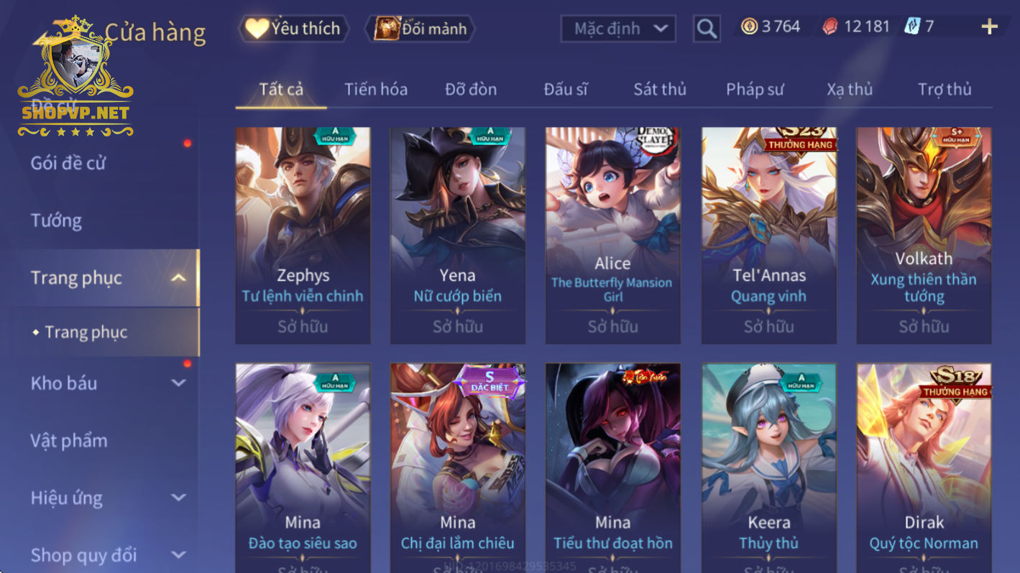Expand the Kho báu sidebar section
1020x573 pixels.
coord(179,383)
